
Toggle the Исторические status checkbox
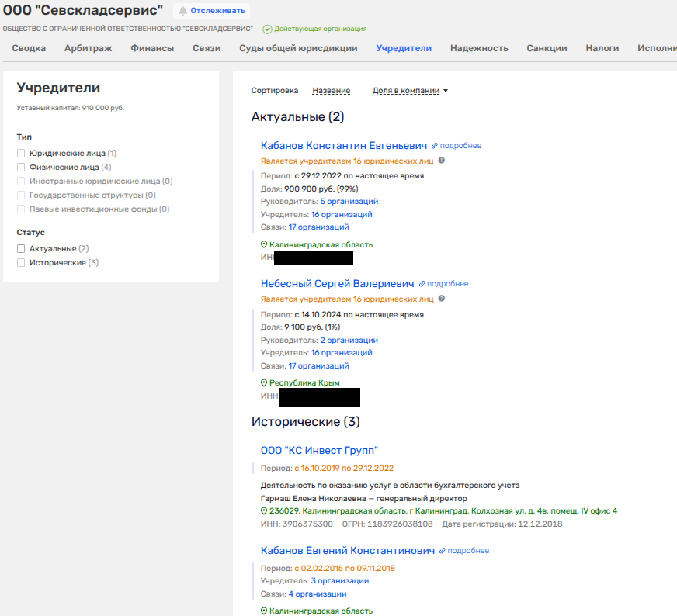tap(22, 263)
